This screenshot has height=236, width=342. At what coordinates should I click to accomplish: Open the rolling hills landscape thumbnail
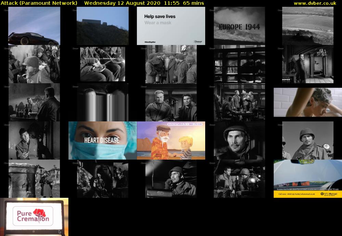coord(308,26)
